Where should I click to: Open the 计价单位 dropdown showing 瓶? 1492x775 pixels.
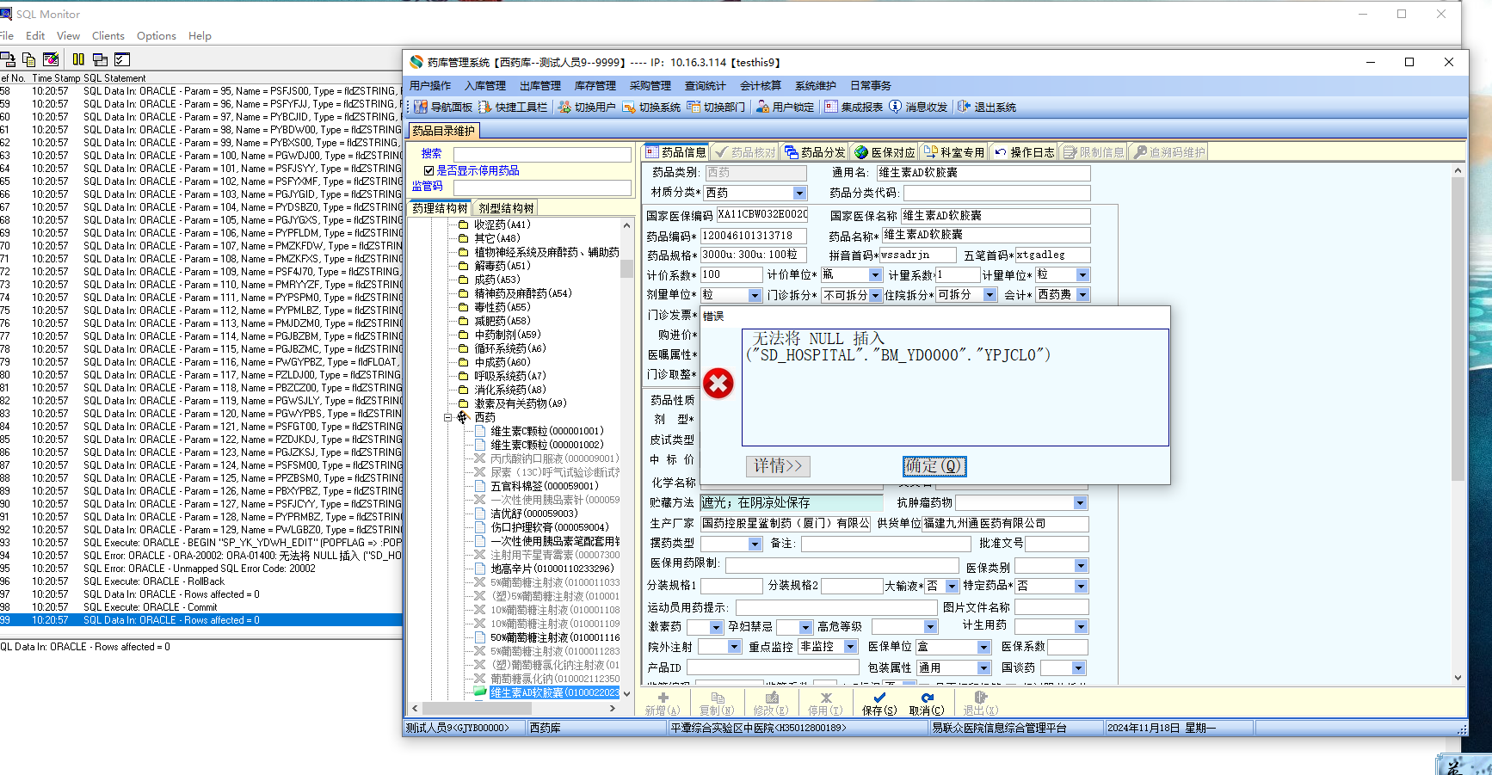point(875,274)
